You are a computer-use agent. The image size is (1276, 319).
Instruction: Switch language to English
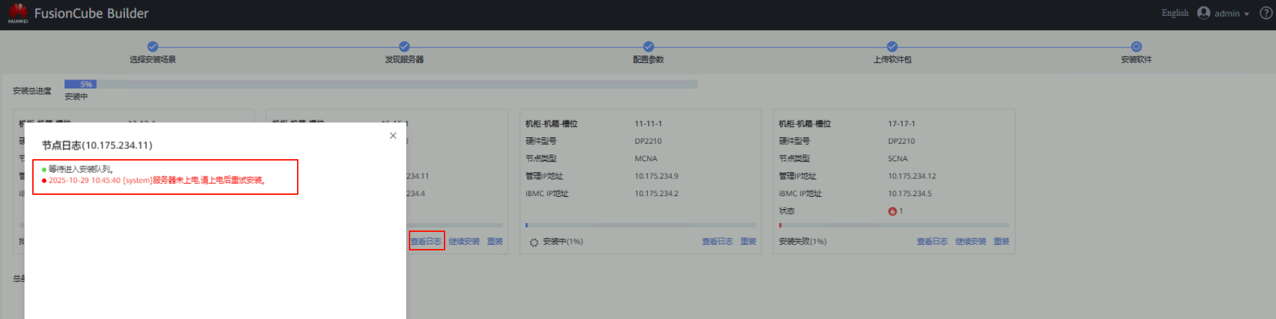pyautogui.click(x=1174, y=13)
